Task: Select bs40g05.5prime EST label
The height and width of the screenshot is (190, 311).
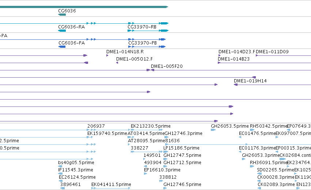Action: (x=76, y=163)
